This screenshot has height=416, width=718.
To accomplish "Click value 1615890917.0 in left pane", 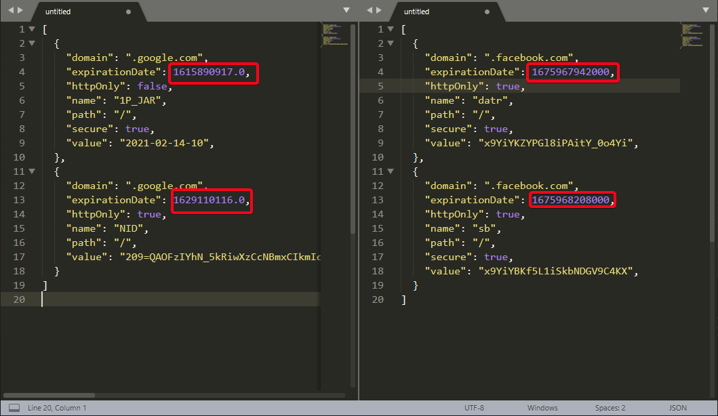I will tap(209, 72).
